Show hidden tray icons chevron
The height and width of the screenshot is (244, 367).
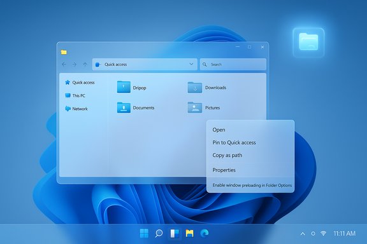pos(303,233)
